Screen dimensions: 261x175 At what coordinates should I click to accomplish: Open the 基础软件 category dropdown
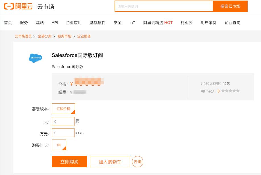pyautogui.click(x=97, y=23)
